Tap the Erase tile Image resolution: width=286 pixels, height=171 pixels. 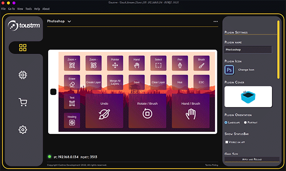(x=72, y=82)
